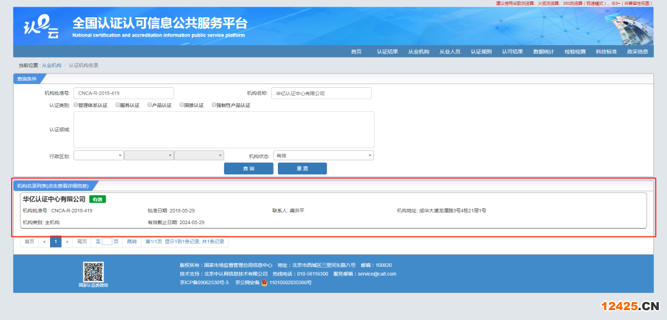This screenshot has height=320, width=667.
Task: Click the WeChat QR code in footer
Action: pyautogui.click(x=93, y=271)
